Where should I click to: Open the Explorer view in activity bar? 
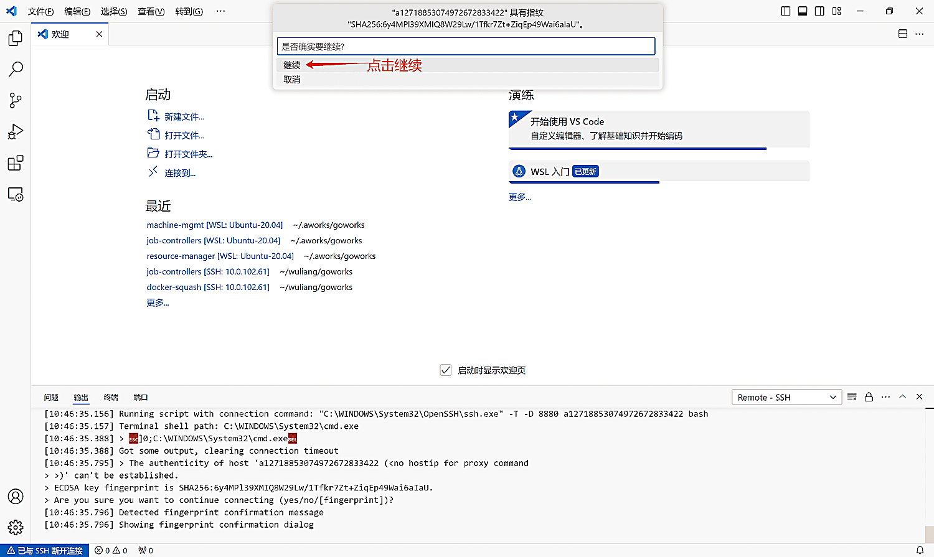(x=16, y=38)
